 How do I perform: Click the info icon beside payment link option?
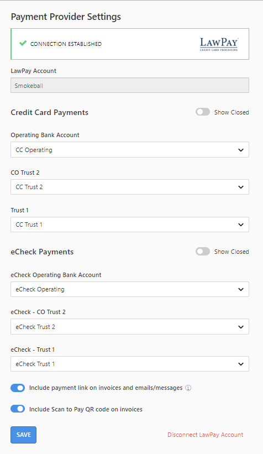[188, 388]
